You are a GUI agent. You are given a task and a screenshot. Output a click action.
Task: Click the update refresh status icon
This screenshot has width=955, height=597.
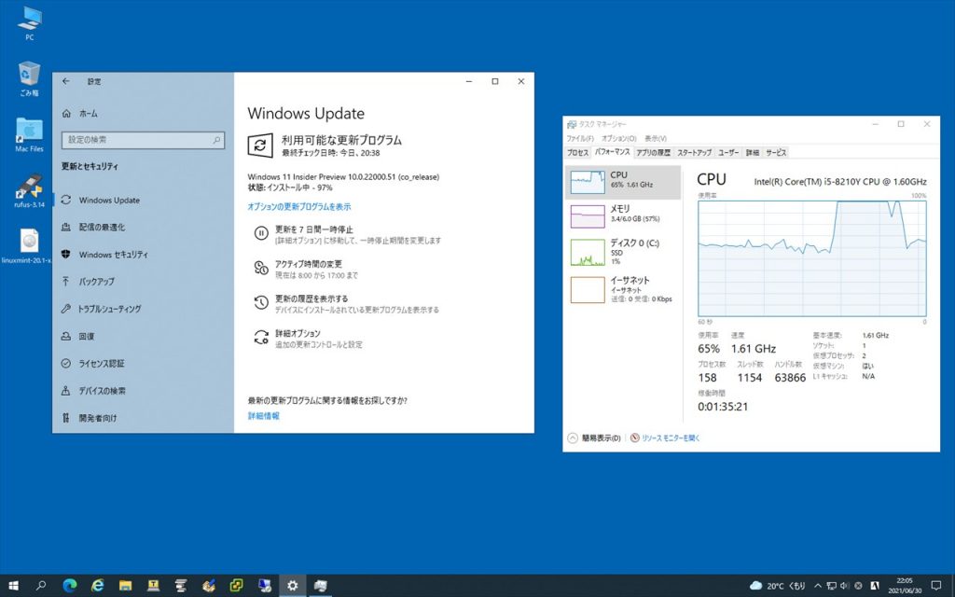(260, 145)
